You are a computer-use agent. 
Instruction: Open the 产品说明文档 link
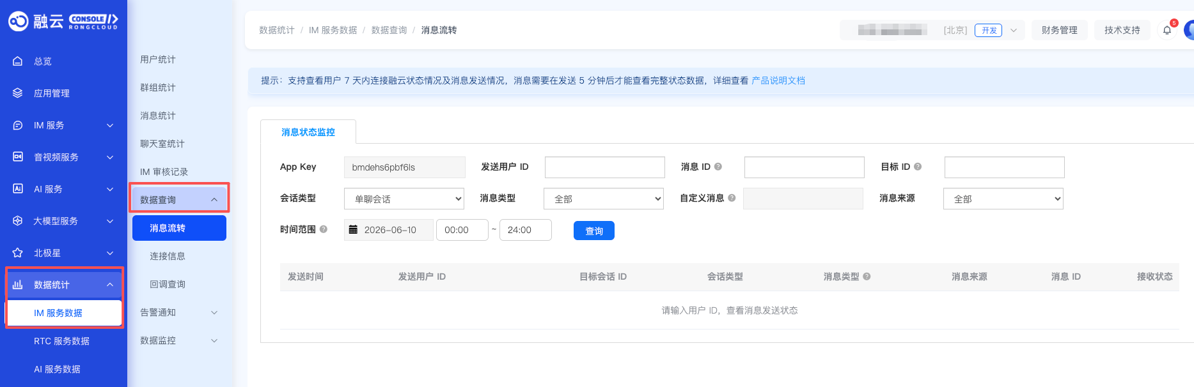(778, 80)
